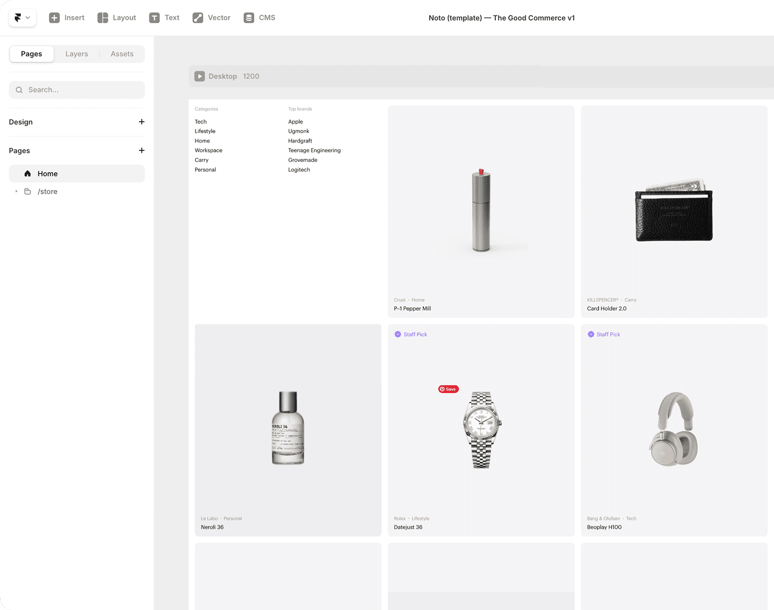Add a new item with Design plus
774x610 pixels.
141,122
